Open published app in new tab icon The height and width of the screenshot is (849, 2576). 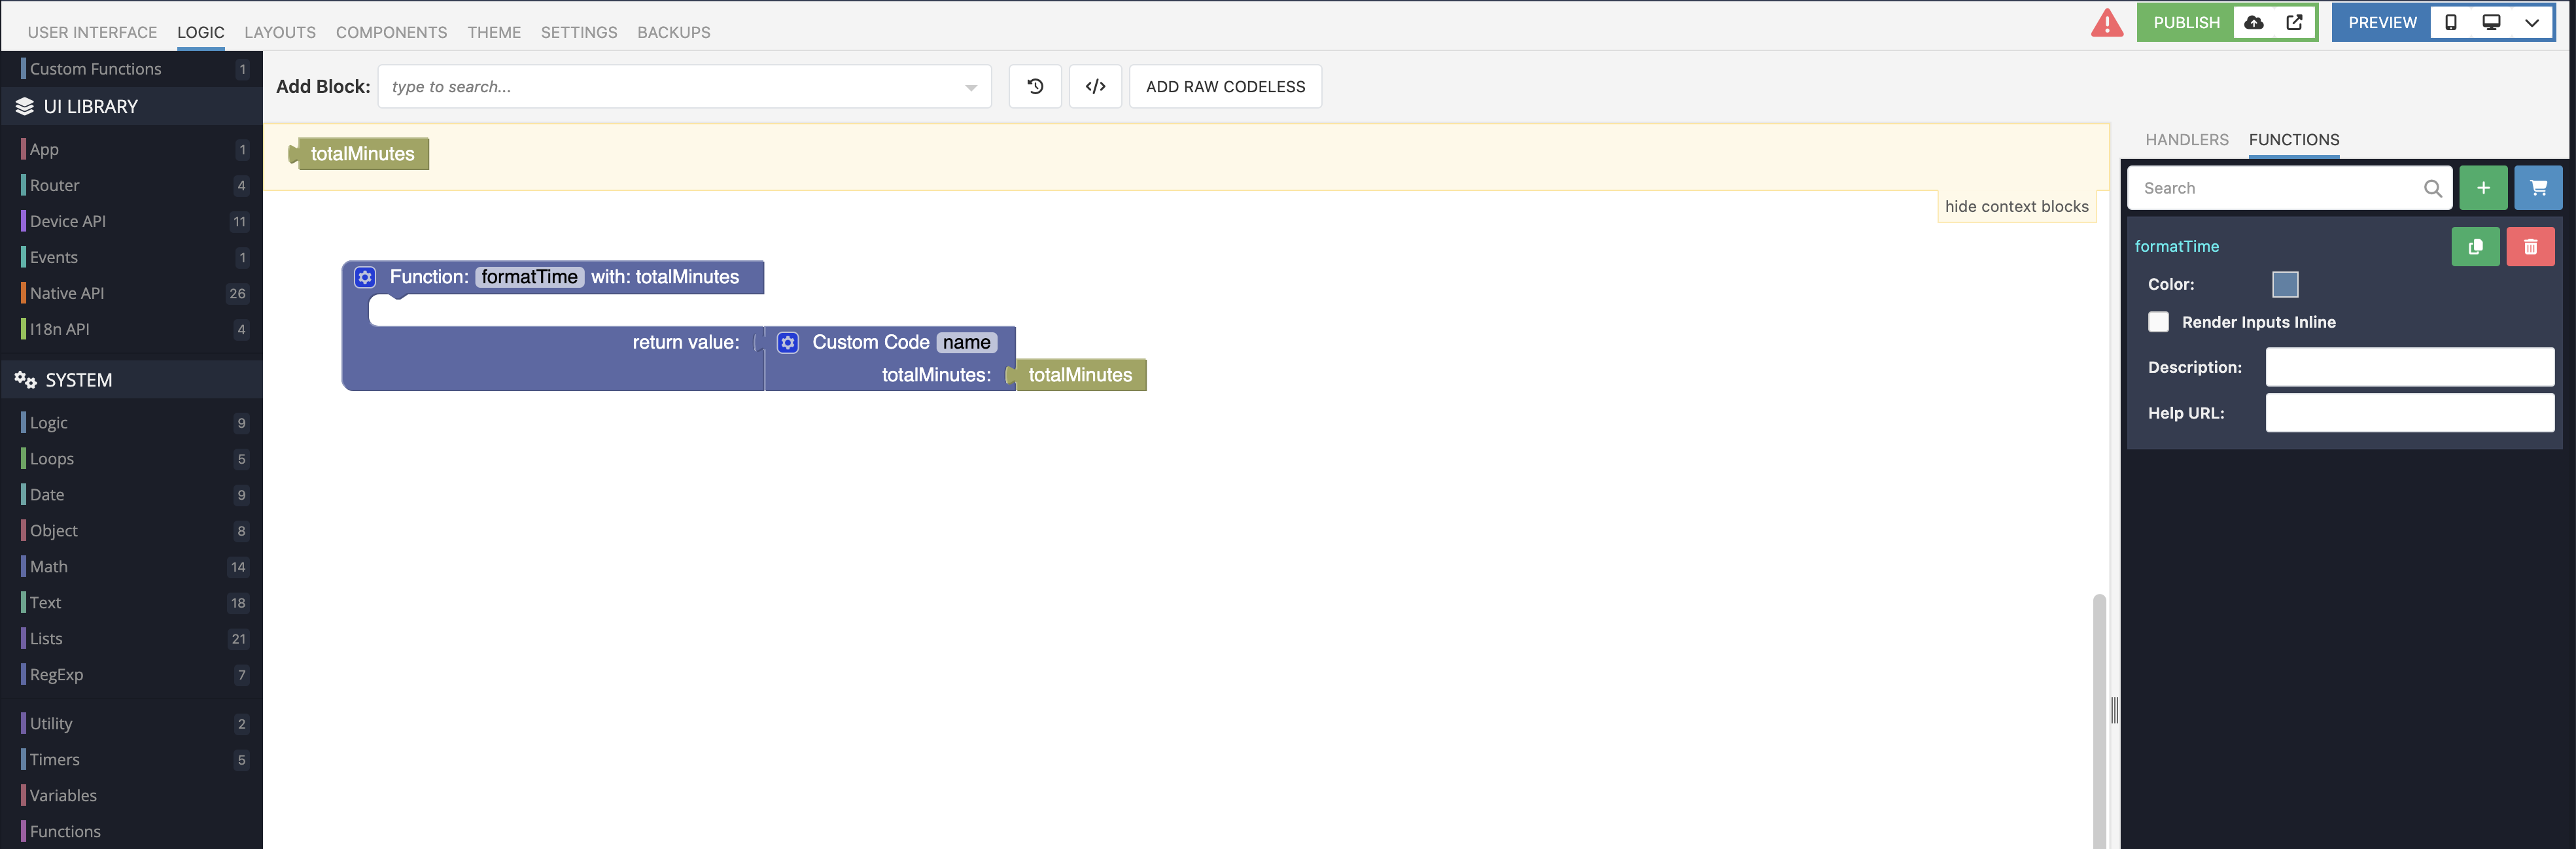click(x=2294, y=23)
